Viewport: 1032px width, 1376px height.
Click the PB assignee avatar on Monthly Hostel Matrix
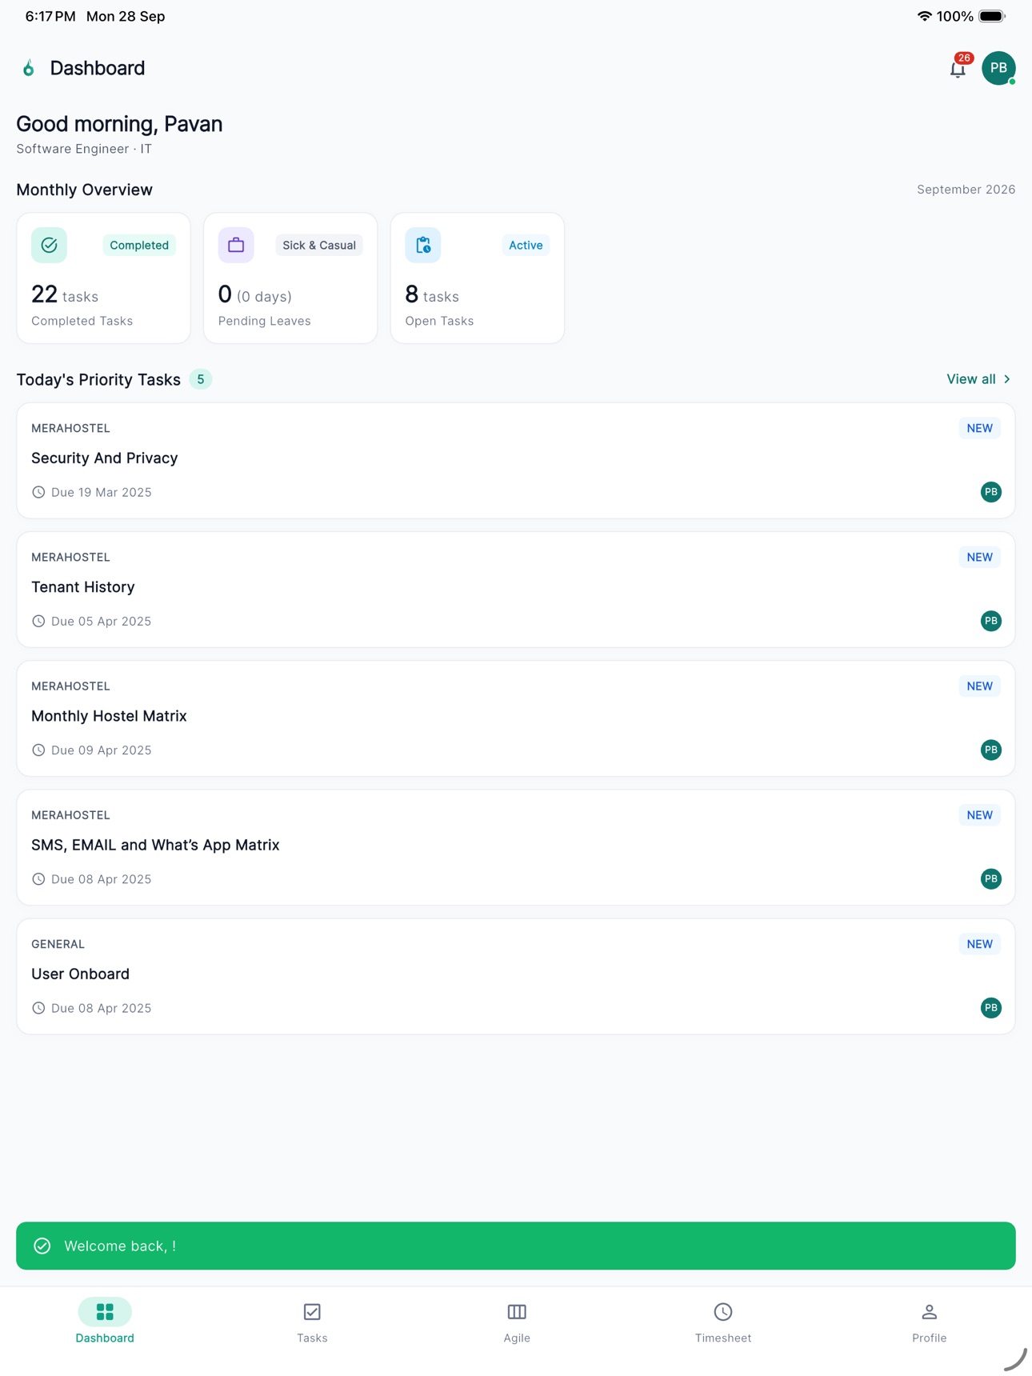pyautogui.click(x=991, y=750)
